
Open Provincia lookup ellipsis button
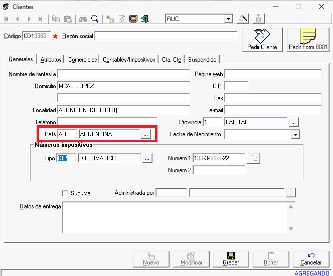294,122
